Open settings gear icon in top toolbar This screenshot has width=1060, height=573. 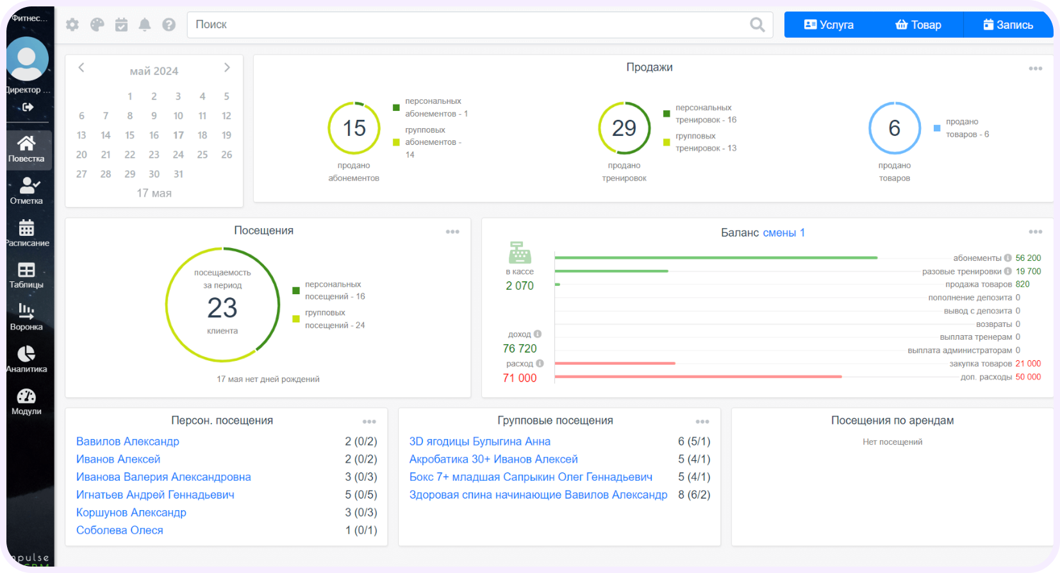pos(72,24)
